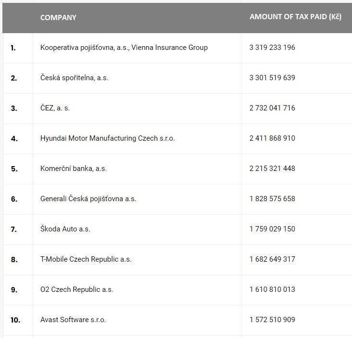Click T-Mobile Czech Republic a.s.
Viewport: 352px width, 338px height.
(85, 259)
